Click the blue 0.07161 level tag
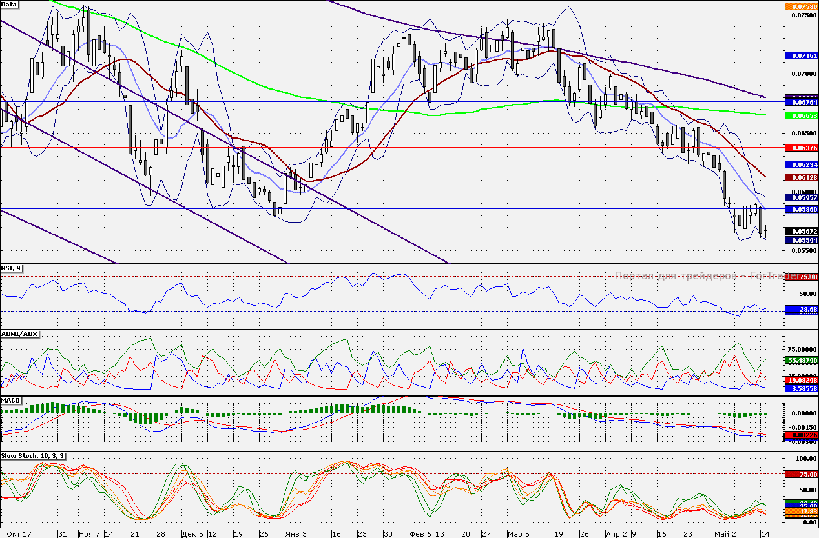Viewport: 819px width, 538px height. (x=801, y=56)
